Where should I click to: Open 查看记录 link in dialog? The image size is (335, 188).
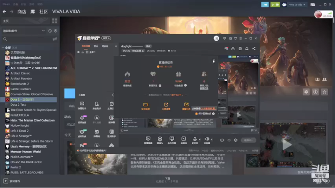[204, 88]
